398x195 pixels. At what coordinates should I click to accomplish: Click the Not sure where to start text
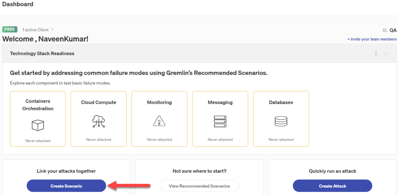pos(199,171)
